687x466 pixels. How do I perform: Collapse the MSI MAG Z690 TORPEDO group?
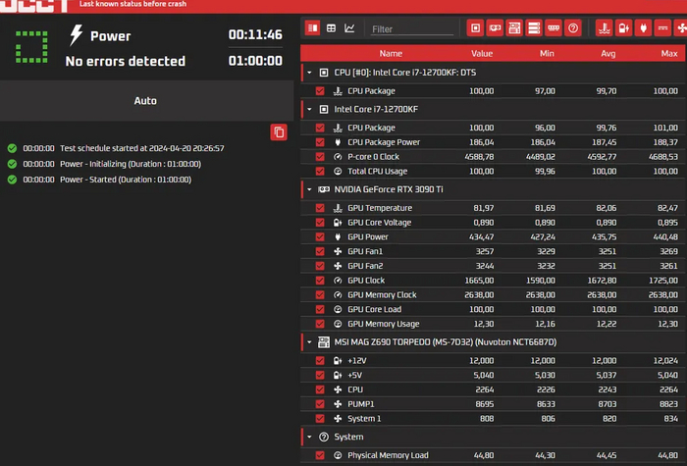coord(309,342)
